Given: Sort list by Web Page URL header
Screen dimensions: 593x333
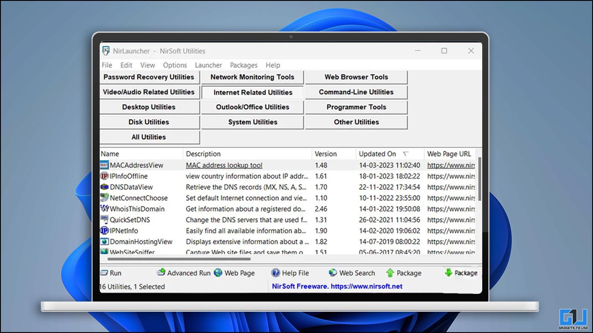Looking at the screenshot, I should pos(450,154).
